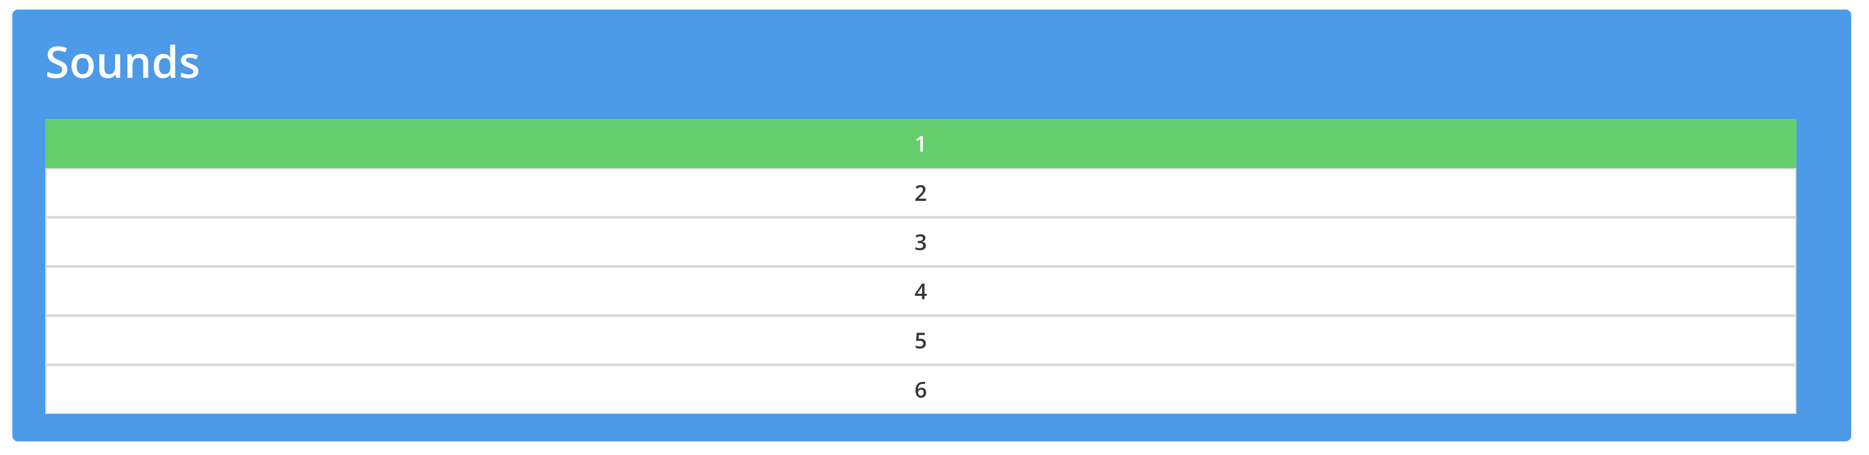Screen dimensions: 1869x455
Task: Select sound number 3
Action: point(920,243)
